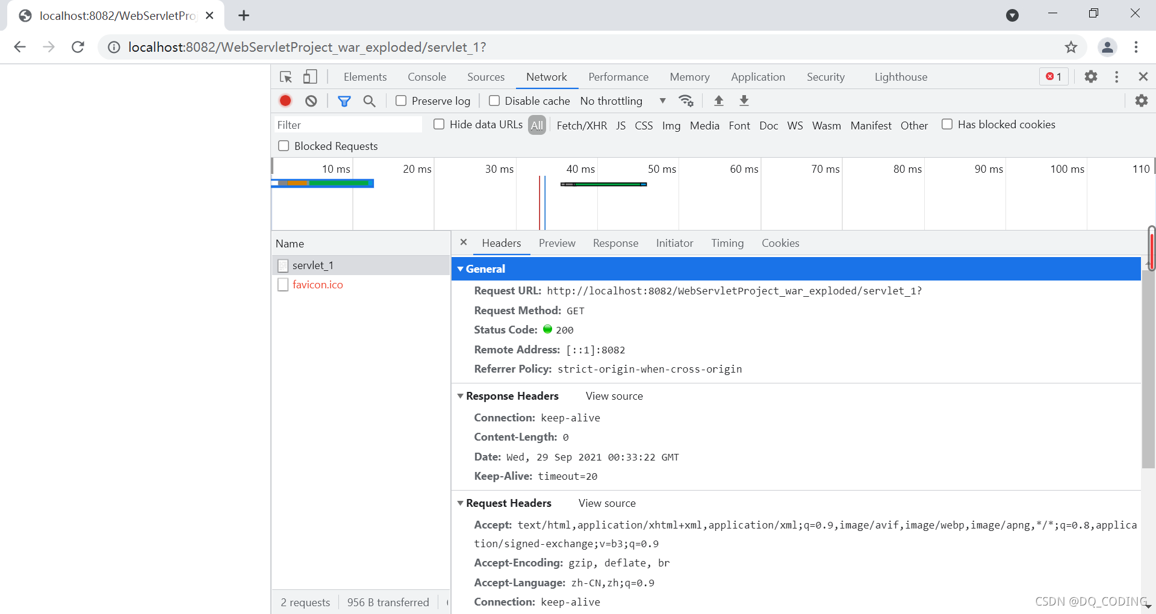This screenshot has width=1156, height=614.
Task: Open a new browser tab
Action: click(x=244, y=16)
